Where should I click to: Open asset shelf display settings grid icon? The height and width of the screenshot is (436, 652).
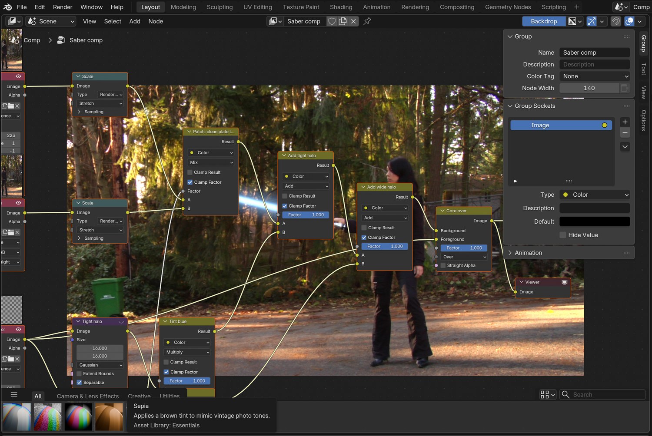pos(547,395)
